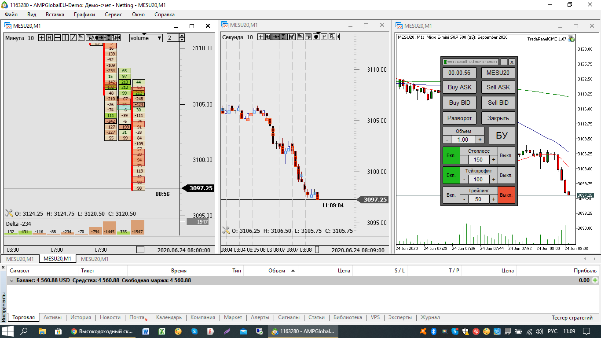
Task: Click the Buy BID button
Action: 460,103
